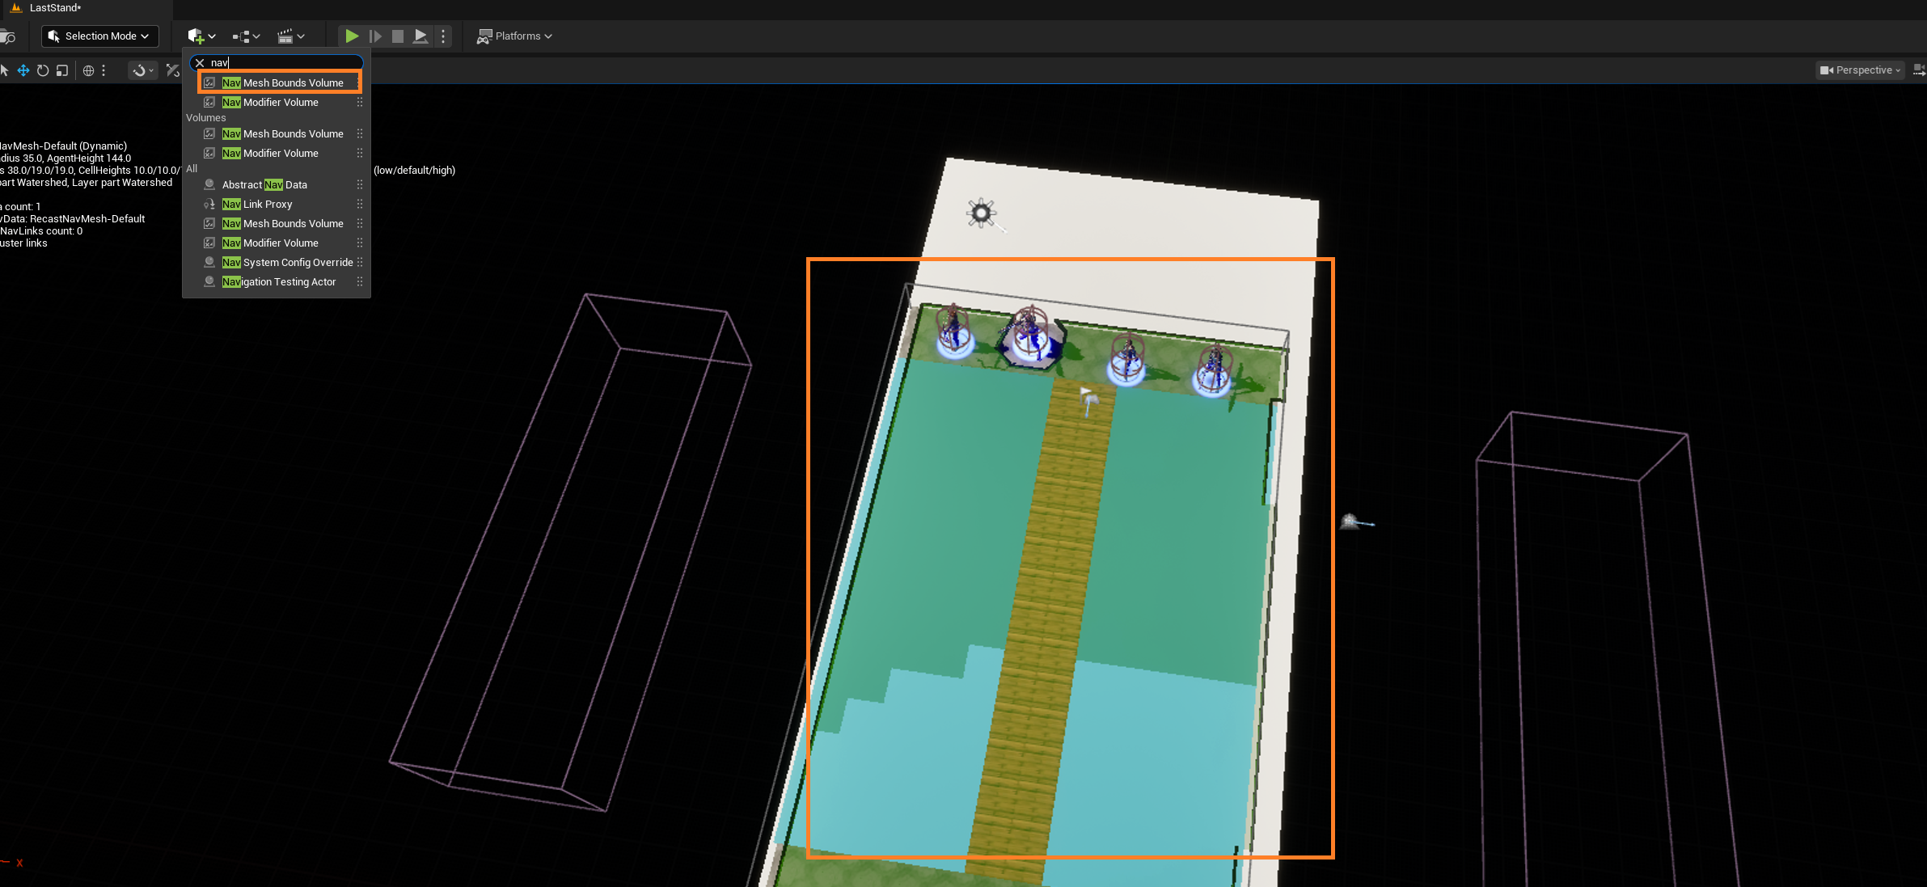The height and width of the screenshot is (887, 1927).
Task: Click the Eject play button
Action: pyautogui.click(x=420, y=36)
